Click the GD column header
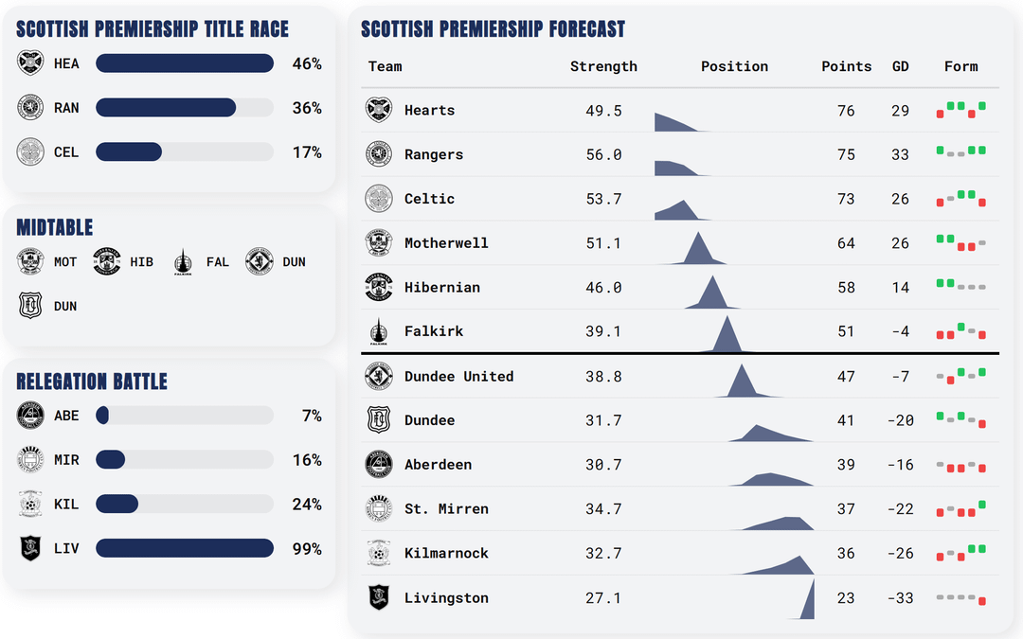This screenshot has width=1023, height=639. pos(900,66)
